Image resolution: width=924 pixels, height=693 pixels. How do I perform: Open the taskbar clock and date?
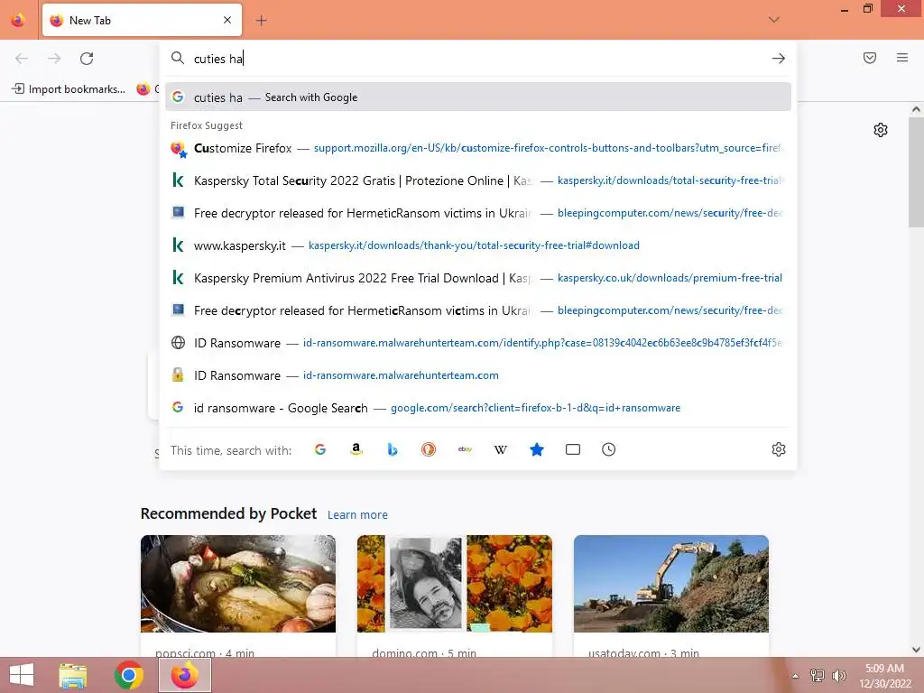[884, 676]
